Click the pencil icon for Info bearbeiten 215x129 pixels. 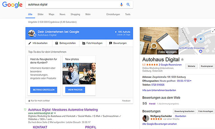coord(30,43)
